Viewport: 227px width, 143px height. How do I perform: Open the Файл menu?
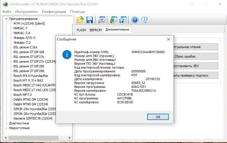(x=7, y=12)
